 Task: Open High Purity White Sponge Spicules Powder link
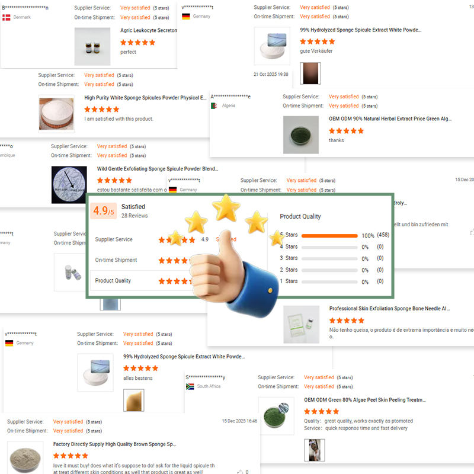point(145,98)
